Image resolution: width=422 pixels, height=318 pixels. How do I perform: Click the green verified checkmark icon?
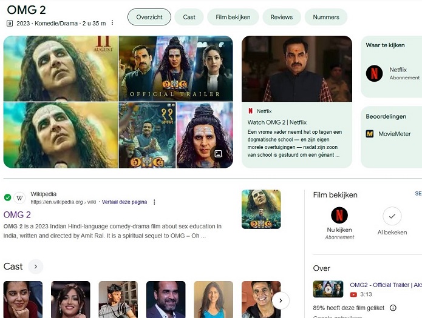(7, 197)
